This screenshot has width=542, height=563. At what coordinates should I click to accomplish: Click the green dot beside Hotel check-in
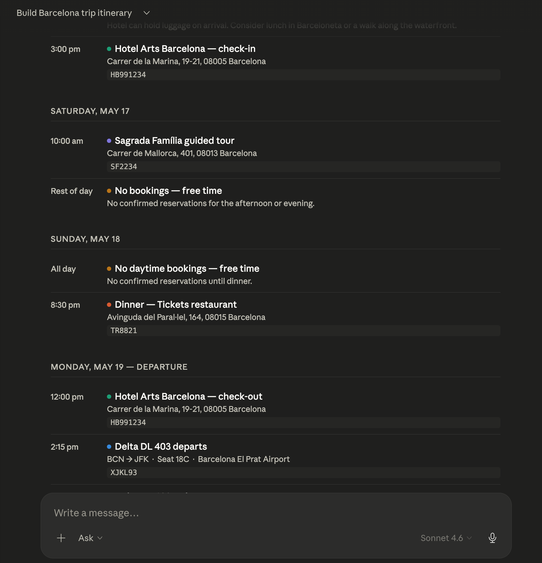click(109, 49)
